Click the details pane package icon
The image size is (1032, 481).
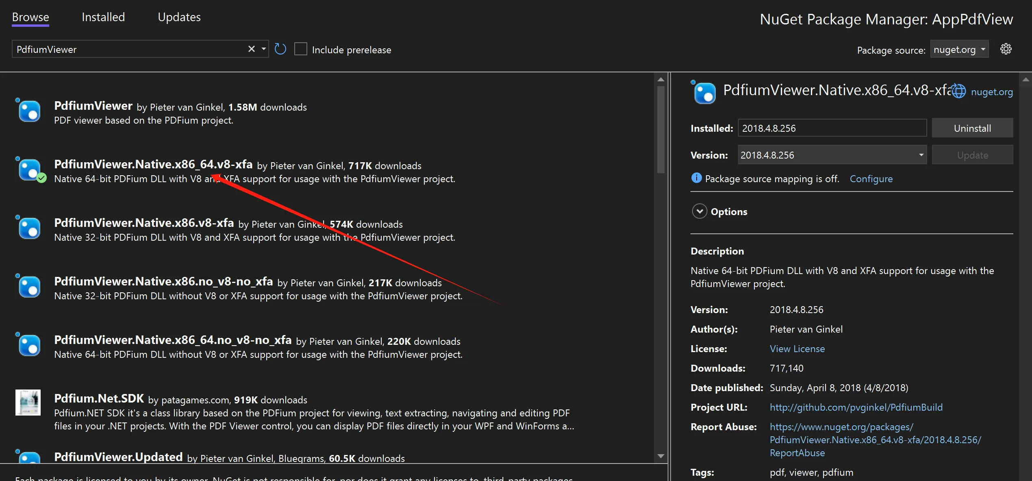pyautogui.click(x=704, y=92)
